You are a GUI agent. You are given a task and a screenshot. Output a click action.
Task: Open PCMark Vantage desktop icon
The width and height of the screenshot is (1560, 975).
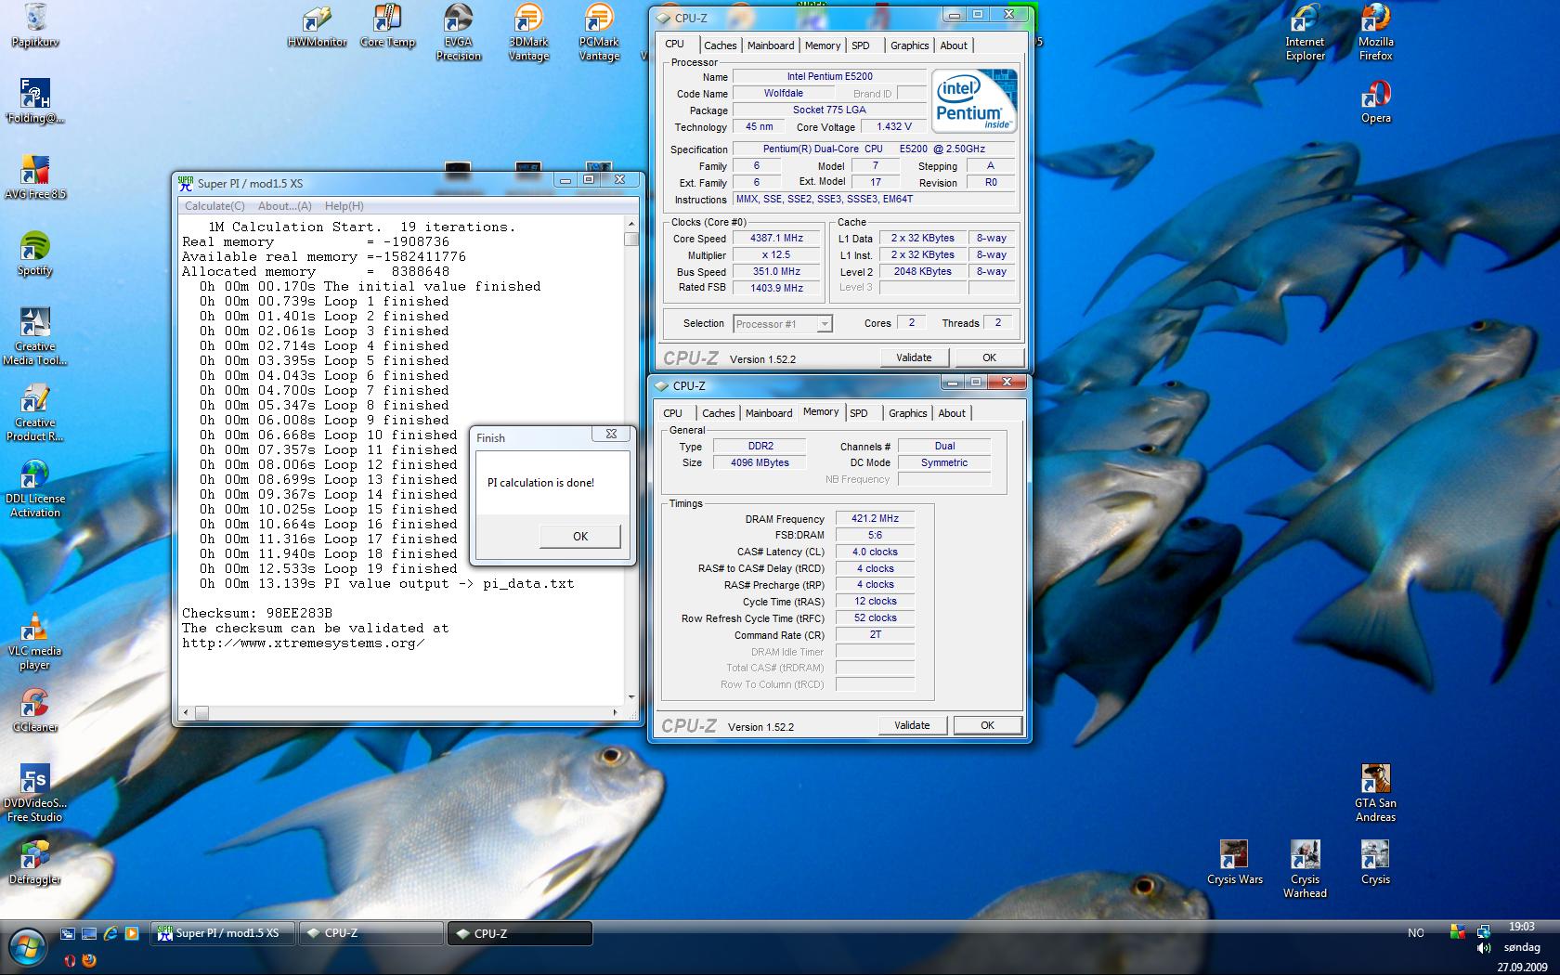click(x=599, y=32)
